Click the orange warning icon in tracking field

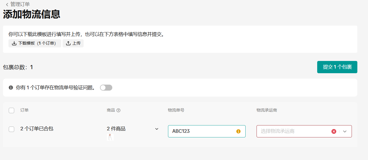pos(238,131)
